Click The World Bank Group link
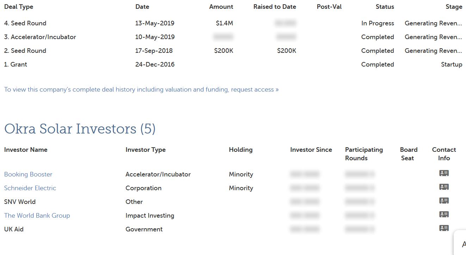The image size is (466, 255). click(x=37, y=216)
